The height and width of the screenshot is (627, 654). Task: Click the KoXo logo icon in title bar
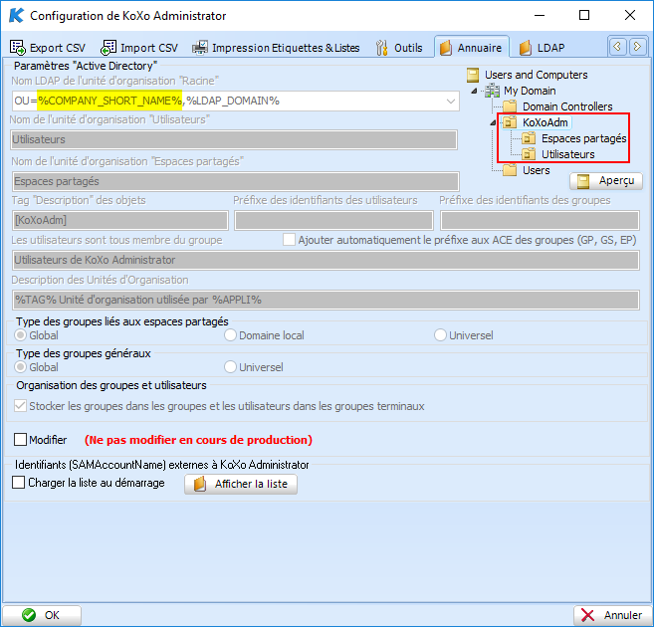(x=16, y=15)
